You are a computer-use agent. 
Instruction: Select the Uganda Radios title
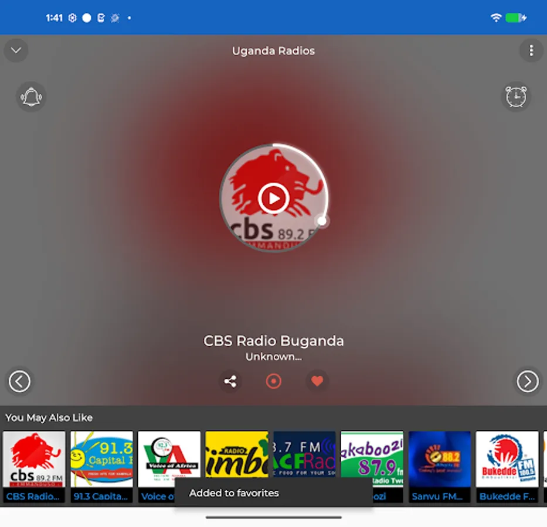pyautogui.click(x=273, y=50)
